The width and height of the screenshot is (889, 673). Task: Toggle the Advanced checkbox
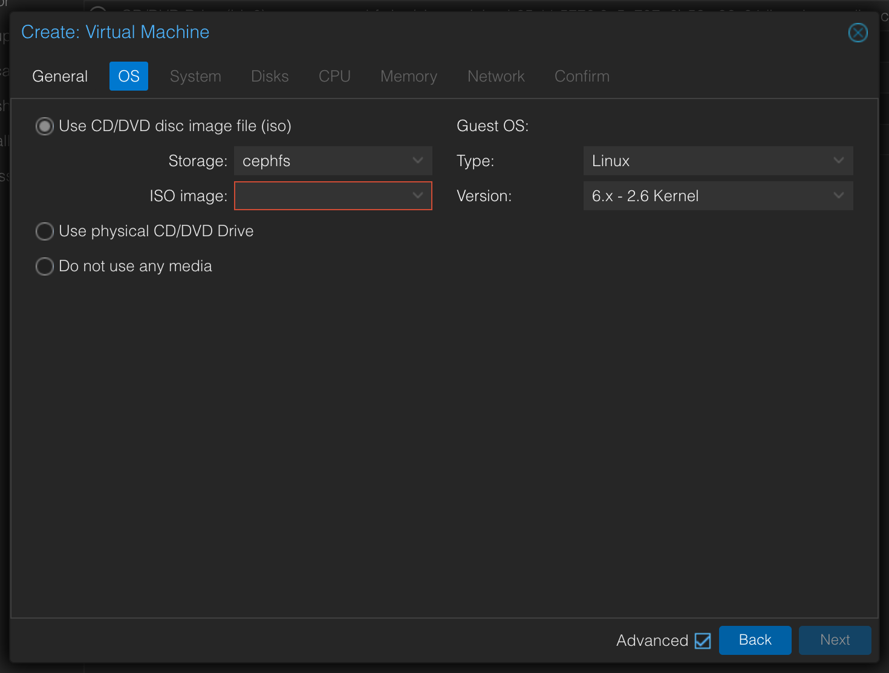tap(702, 640)
